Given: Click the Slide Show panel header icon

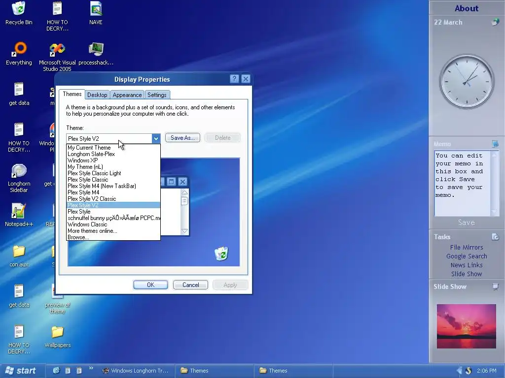Looking at the screenshot, I should pyautogui.click(x=495, y=286).
